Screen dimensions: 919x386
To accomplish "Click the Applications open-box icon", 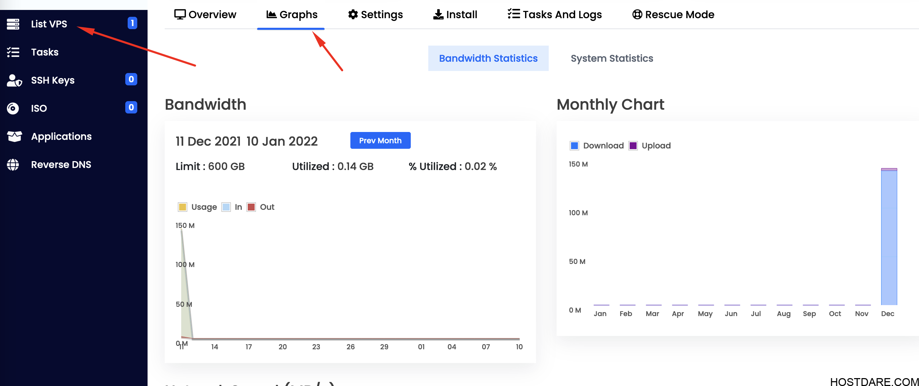I will pos(15,136).
